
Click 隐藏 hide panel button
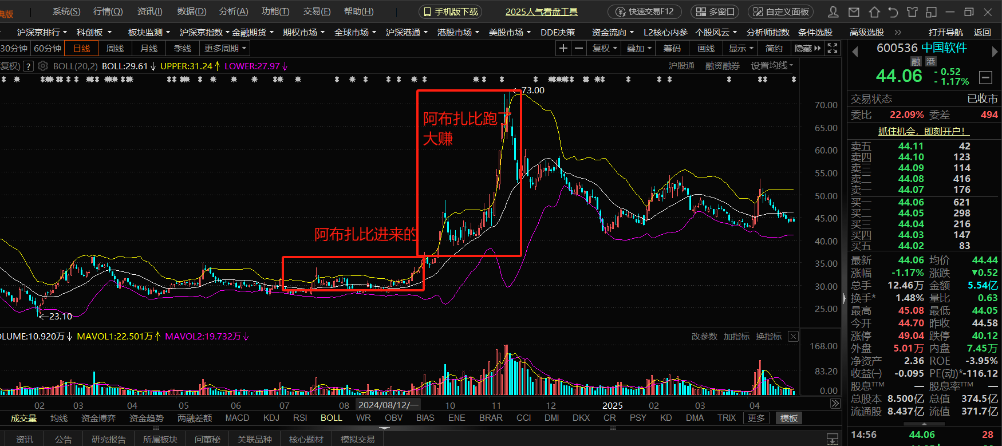[x=807, y=48]
